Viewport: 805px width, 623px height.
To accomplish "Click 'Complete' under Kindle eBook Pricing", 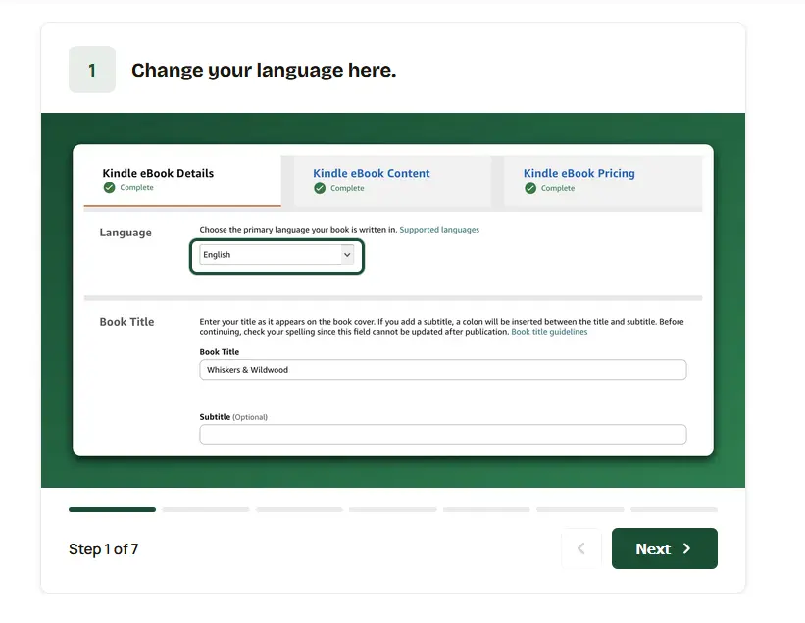I will (558, 188).
